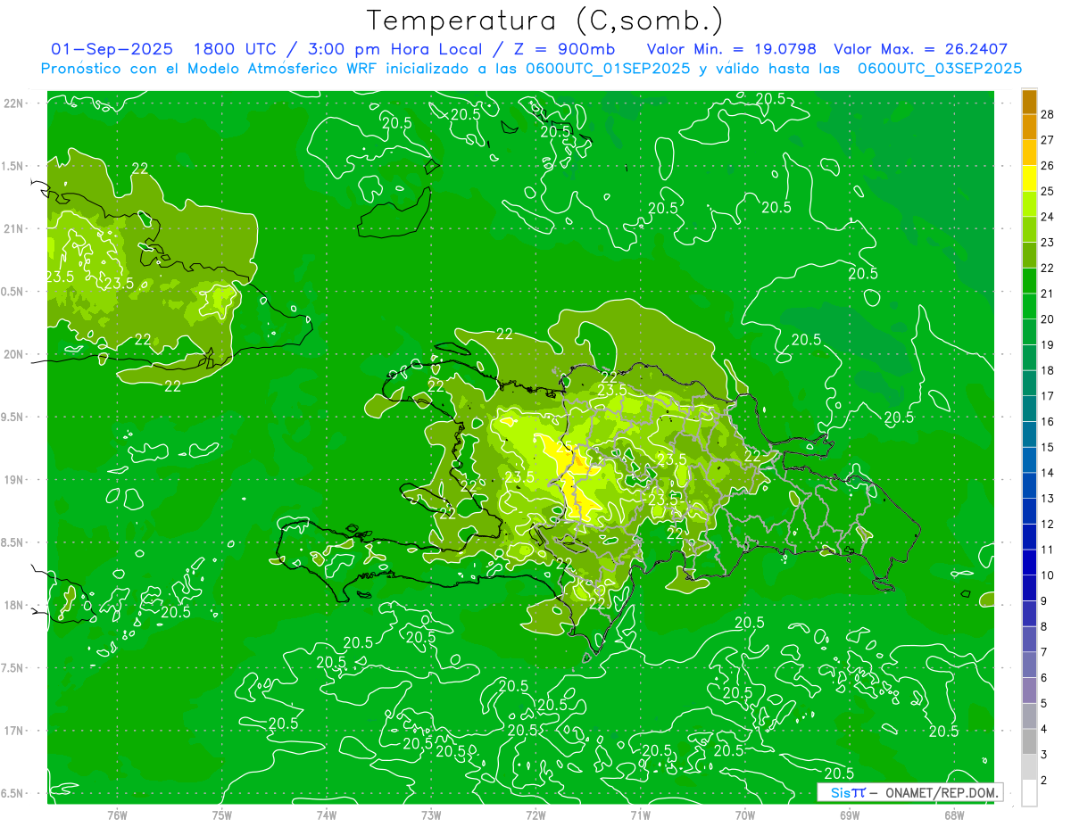1071x827 pixels.
Task: Click the "17N" latitude label
Action: click(13, 731)
